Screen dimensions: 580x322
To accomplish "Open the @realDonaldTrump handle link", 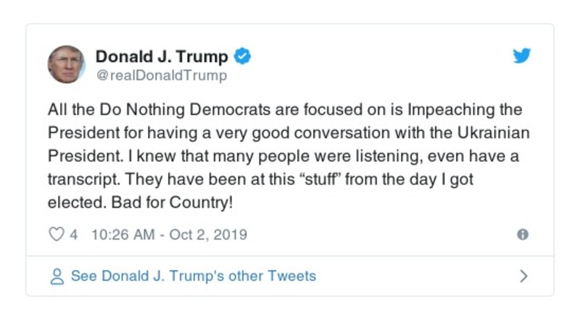I will point(161,75).
